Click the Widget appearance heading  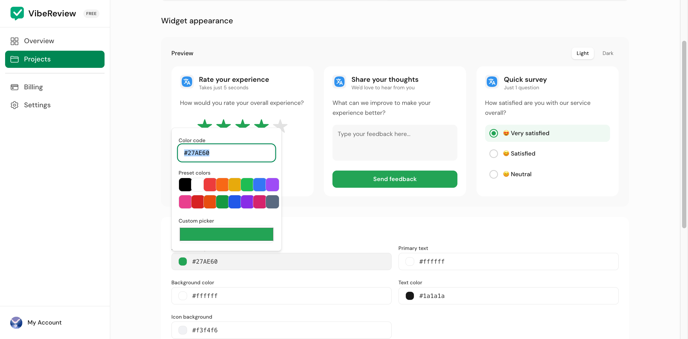[197, 21]
